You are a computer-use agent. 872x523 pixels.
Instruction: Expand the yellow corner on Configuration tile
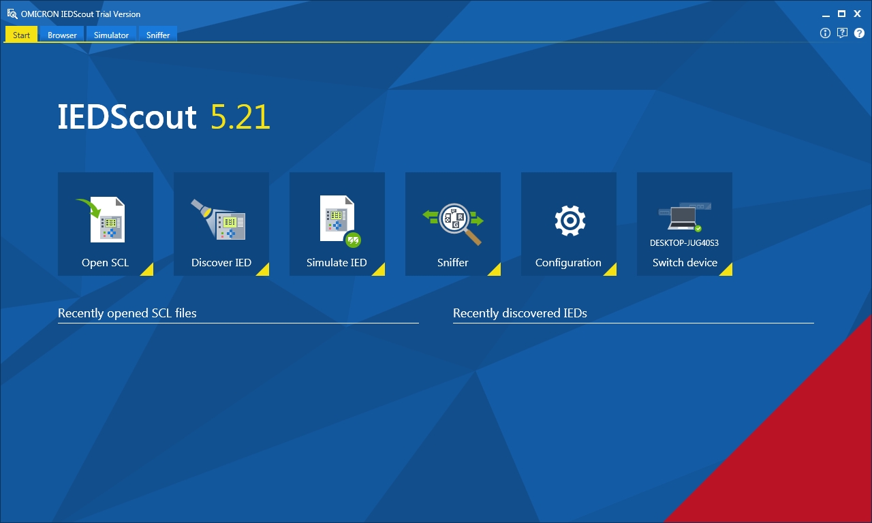pyautogui.click(x=611, y=270)
